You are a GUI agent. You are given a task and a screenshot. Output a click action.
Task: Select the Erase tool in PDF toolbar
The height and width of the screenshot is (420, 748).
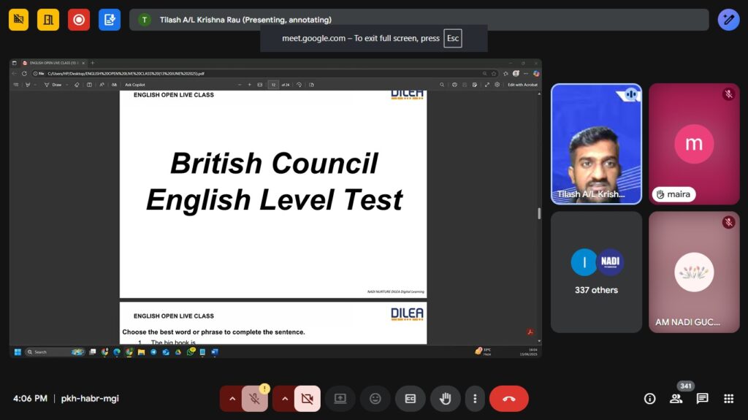(x=77, y=85)
